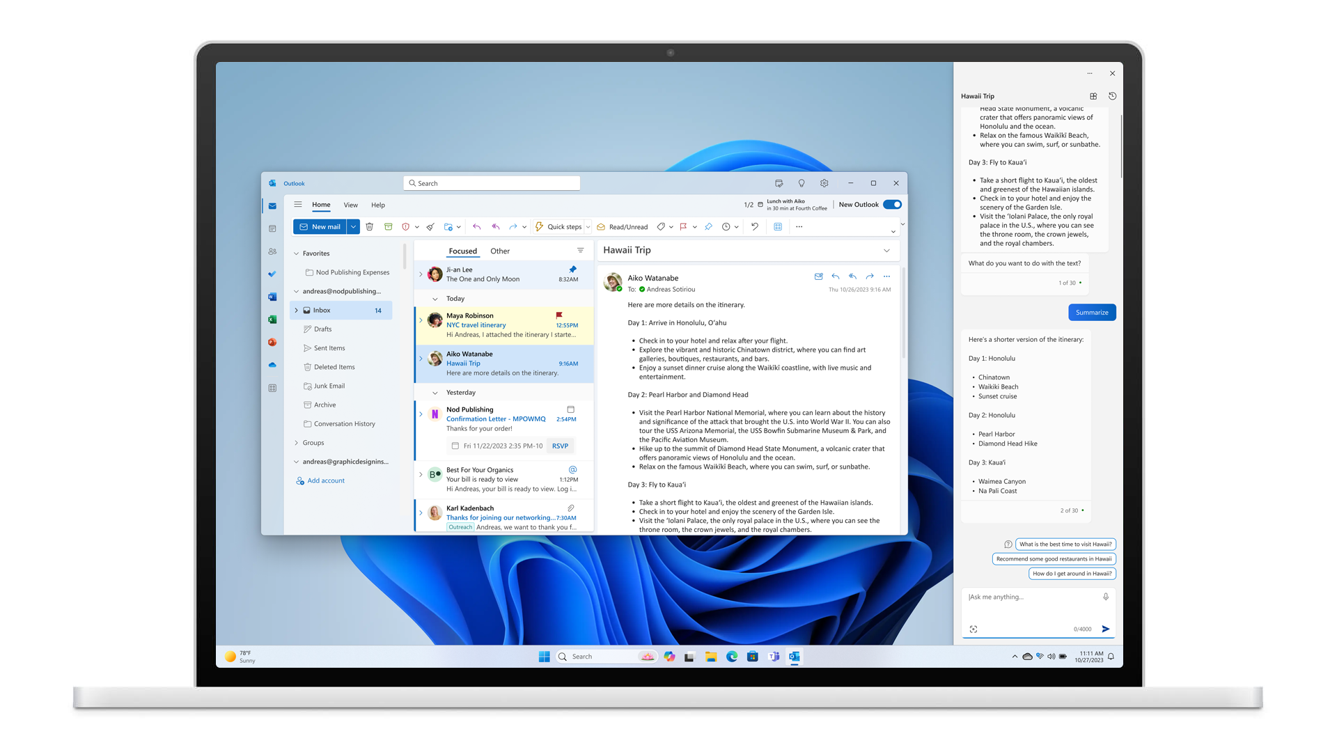Open the Aiko Watanabe Hawaii Trip email
Image resolution: width=1337 pixels, height=752 pixels.
click(505, 363)
